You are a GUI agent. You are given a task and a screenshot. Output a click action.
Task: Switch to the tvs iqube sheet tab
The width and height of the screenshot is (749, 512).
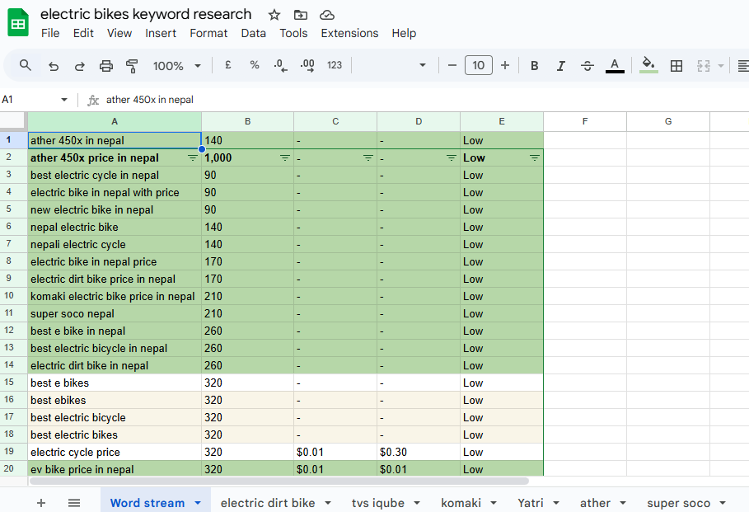click(380, 503)
